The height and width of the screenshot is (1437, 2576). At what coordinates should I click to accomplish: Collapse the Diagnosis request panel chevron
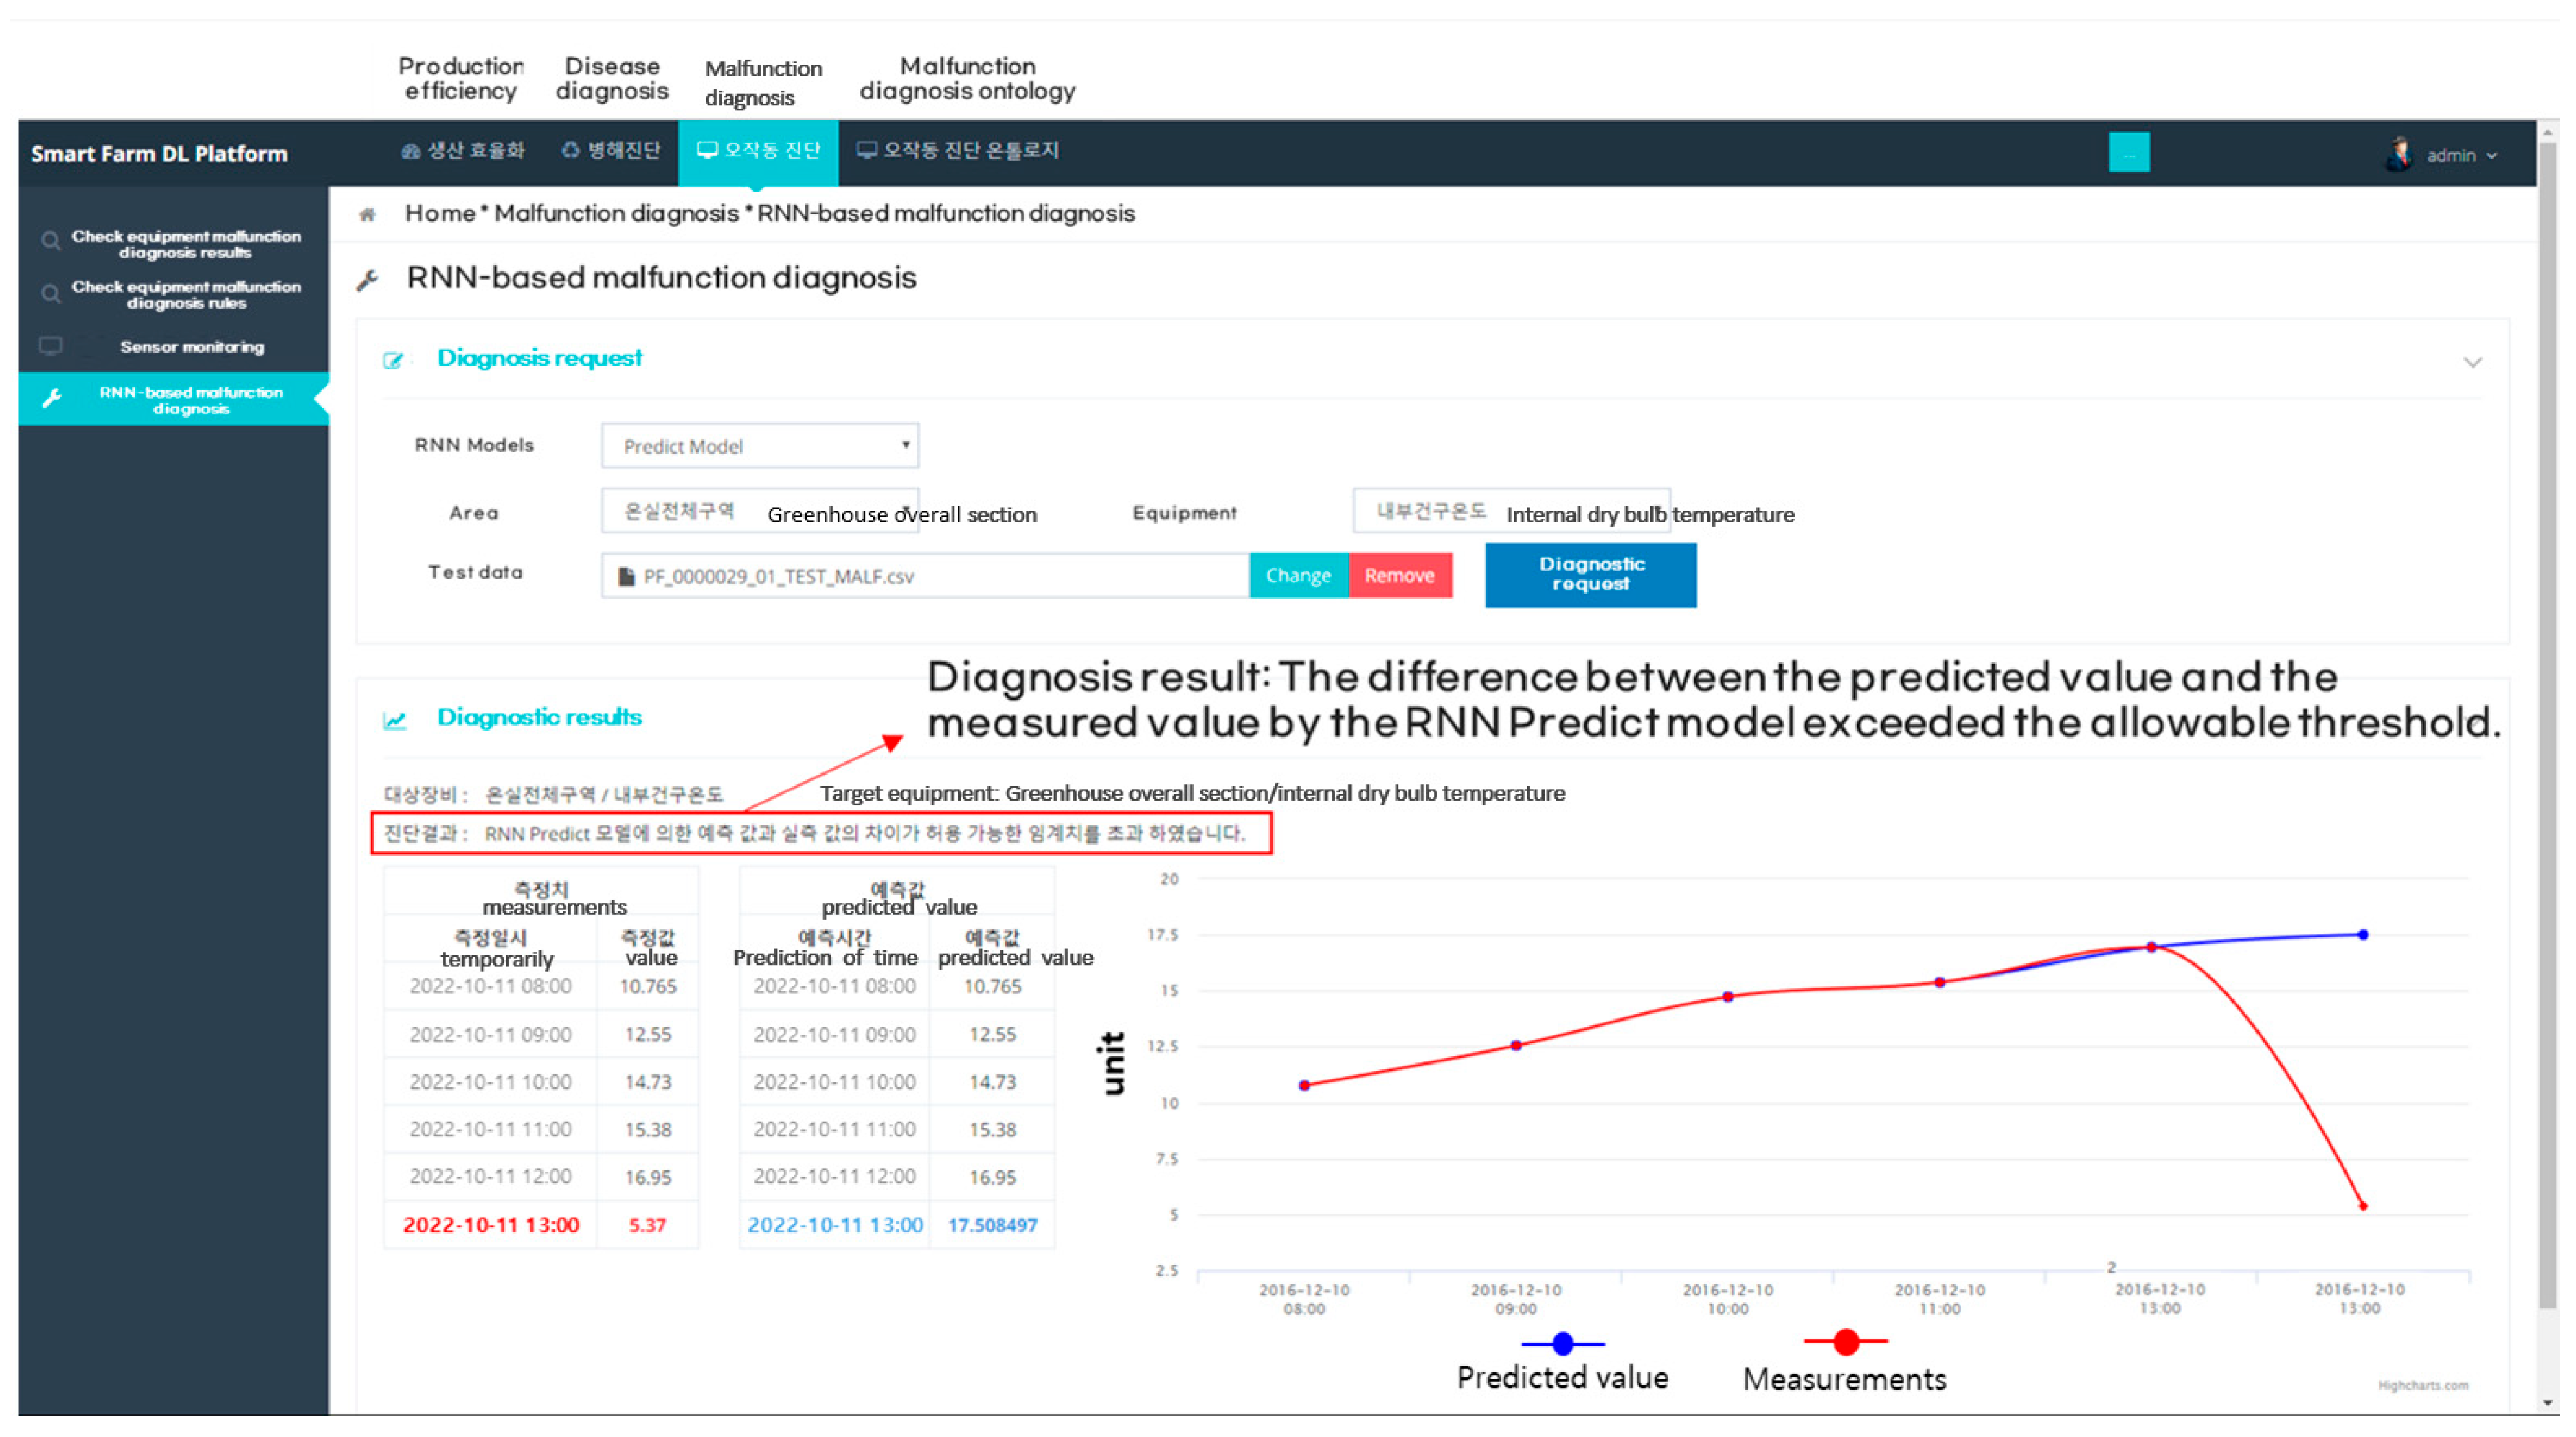coord(2472,362)
